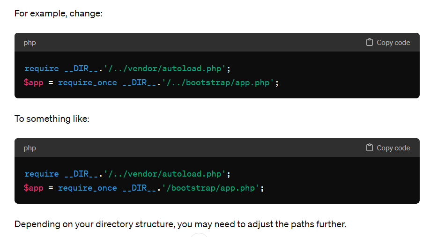This screenshot has height=237, width=430.
Task: Click the scroll-down circle at the bottom edge
Action: point(199,235)
